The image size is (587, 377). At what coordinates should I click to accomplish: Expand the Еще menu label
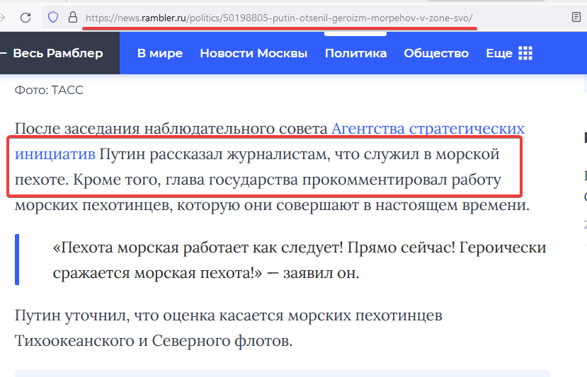[498, 53]
